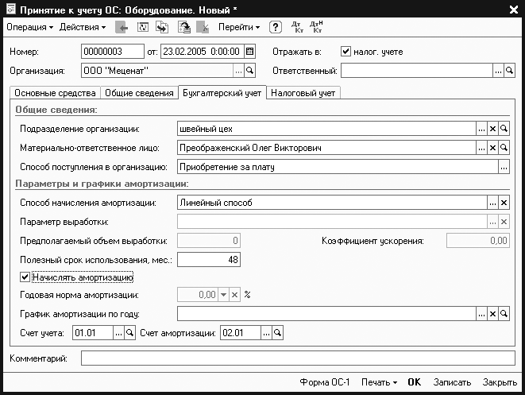Screen dimensions: 525x395
Task: Toggle the налог. учете checkbox
Action: point(345,52)
